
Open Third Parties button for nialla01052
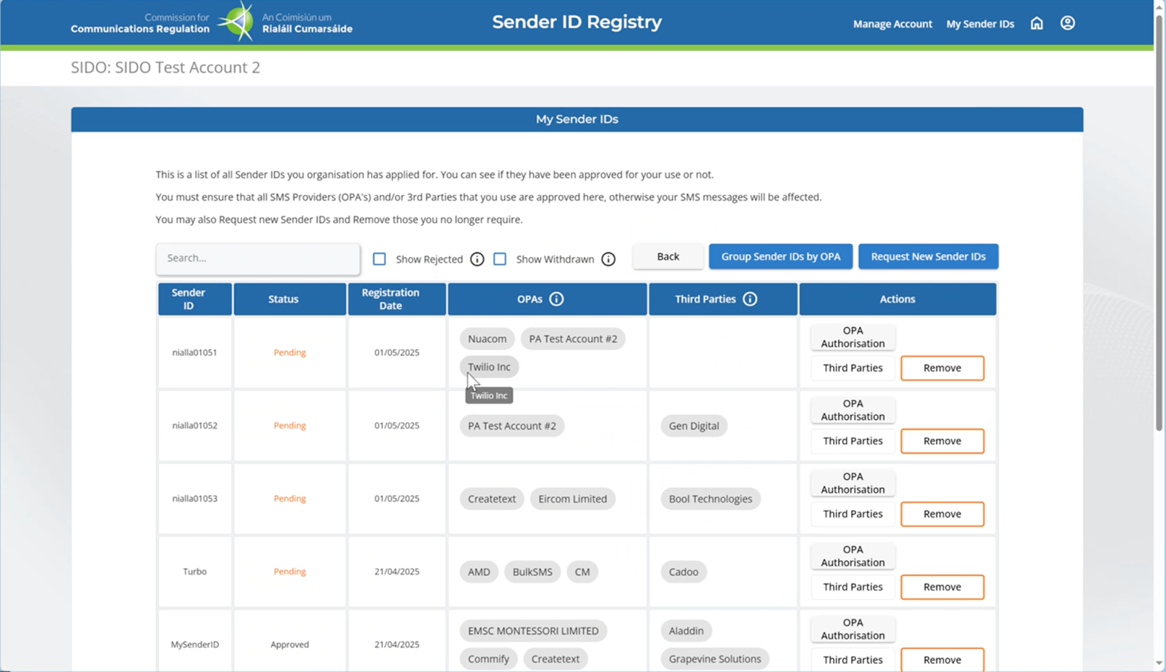(853, 441)
